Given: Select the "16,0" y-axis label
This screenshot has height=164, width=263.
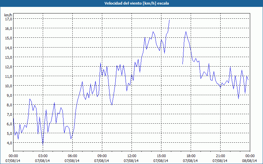Looking at the screenshot, I should (9, 29).
